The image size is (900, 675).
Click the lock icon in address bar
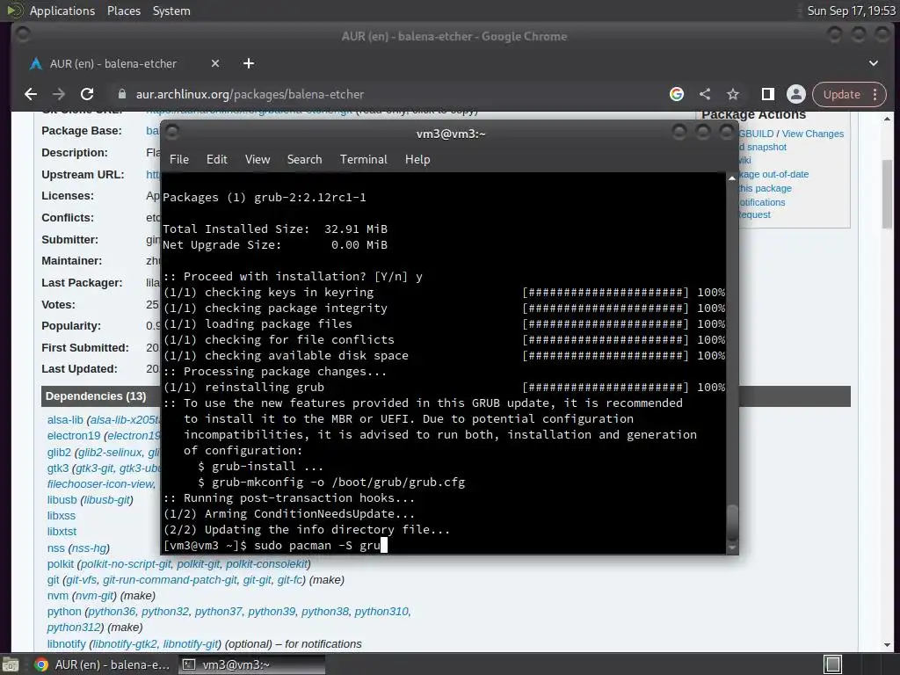click(121, 94)
